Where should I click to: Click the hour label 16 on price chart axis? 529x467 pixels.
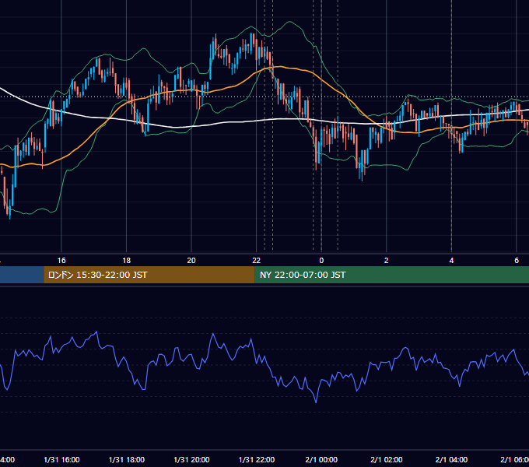click(x=61, y=261)
